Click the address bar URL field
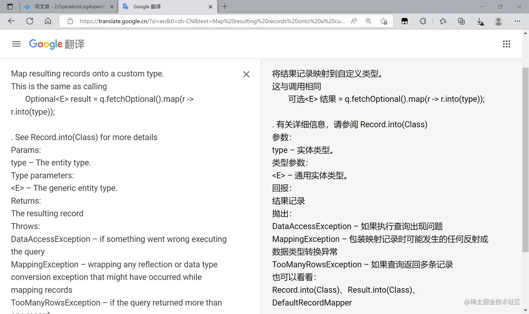 tap(212, 21)
